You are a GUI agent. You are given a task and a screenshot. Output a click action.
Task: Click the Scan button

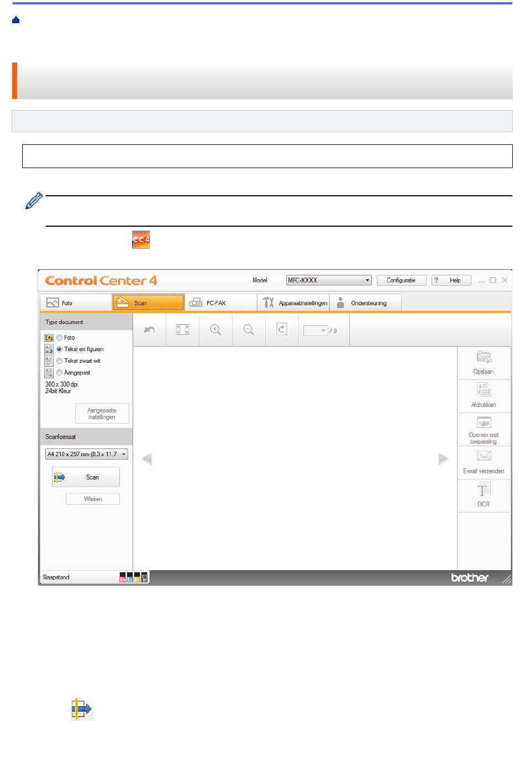86,477
